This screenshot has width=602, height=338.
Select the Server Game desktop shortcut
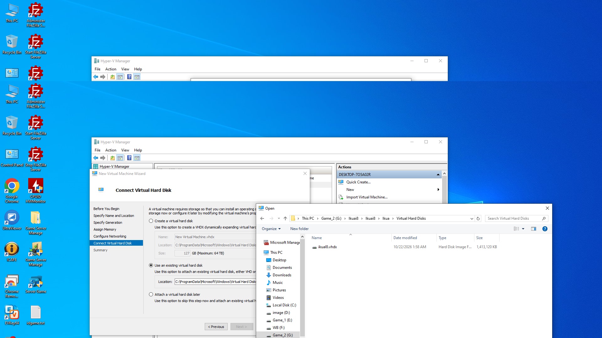click(36, 284)
